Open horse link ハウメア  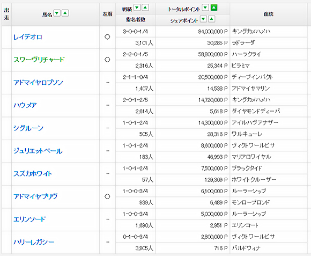[25, 105]
